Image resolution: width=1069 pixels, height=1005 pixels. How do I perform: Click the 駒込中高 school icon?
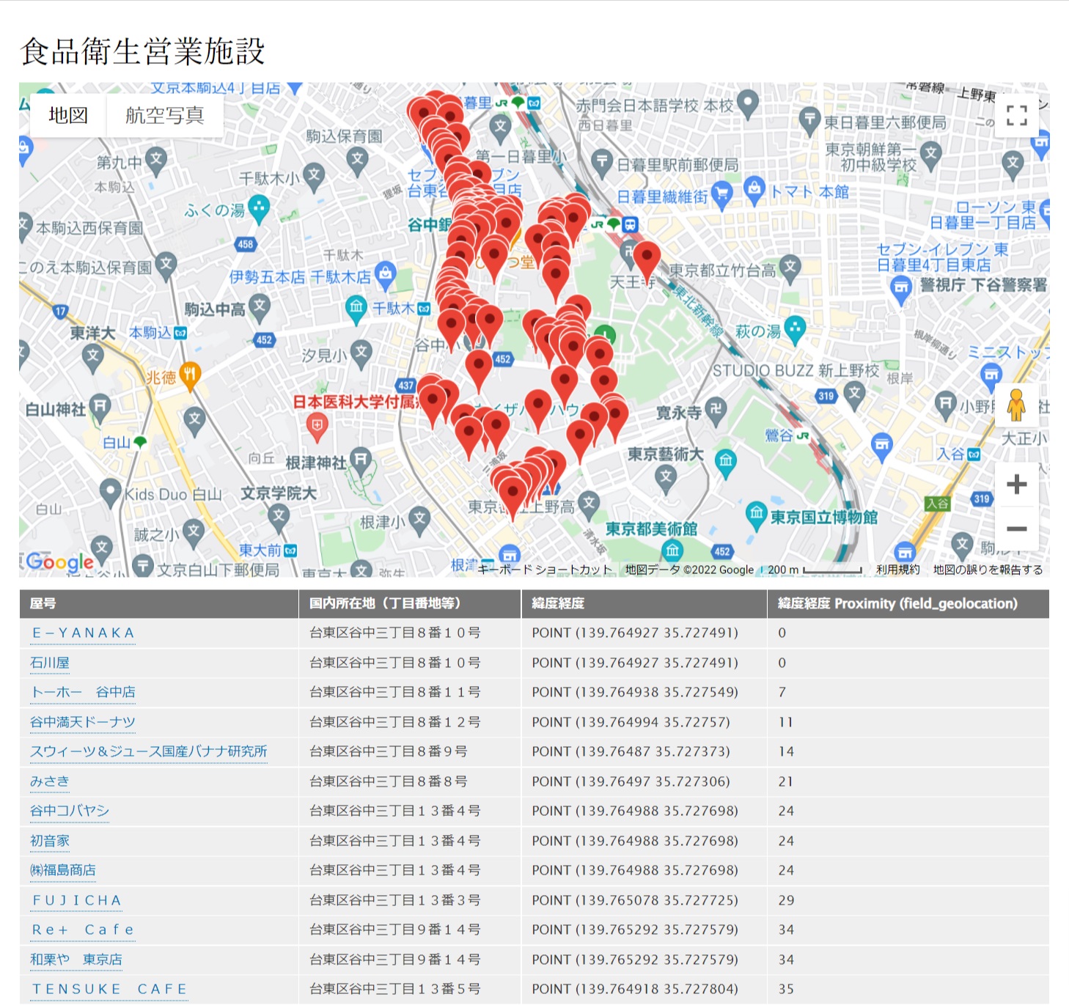[260, 308]
